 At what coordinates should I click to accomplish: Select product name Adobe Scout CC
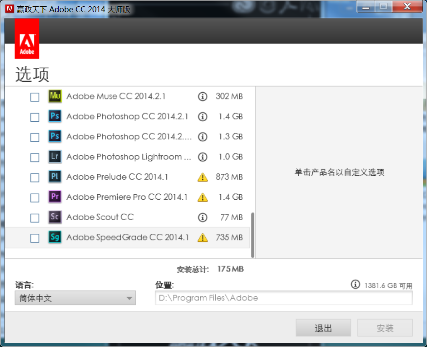tap(100, 217)
